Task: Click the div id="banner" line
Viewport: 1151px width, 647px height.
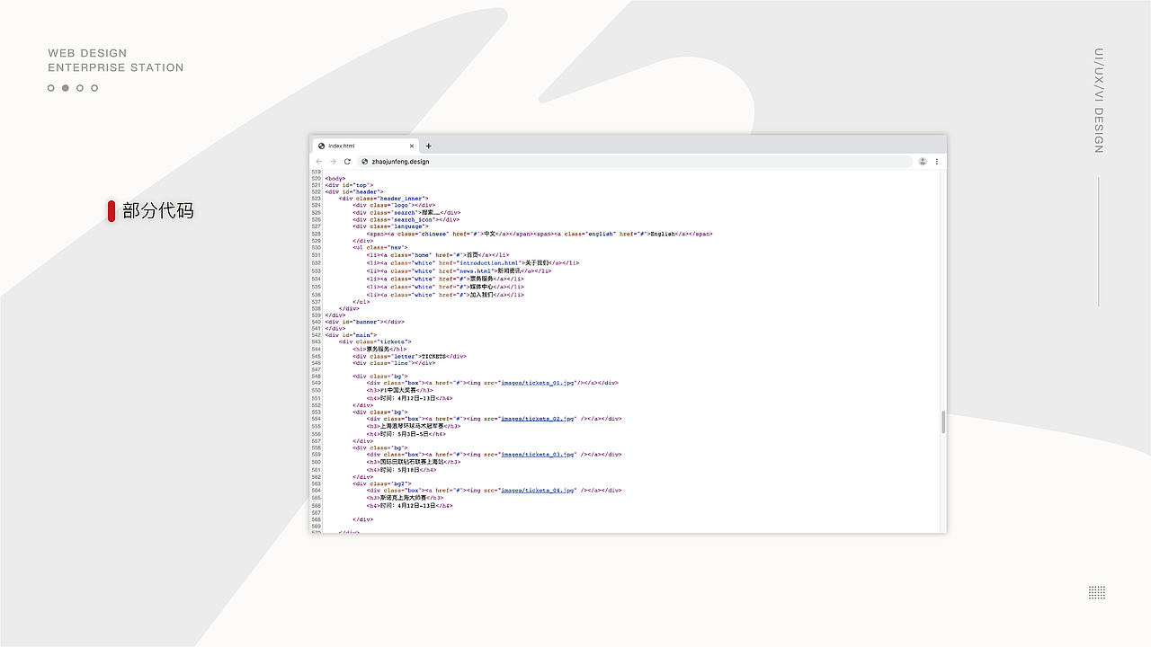Action: pos(364,322)
